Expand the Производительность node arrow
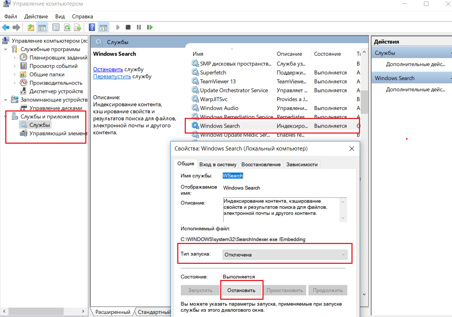The height and width of the screenshot is (317, 452). pyautogui.click(x=15, y=83)
